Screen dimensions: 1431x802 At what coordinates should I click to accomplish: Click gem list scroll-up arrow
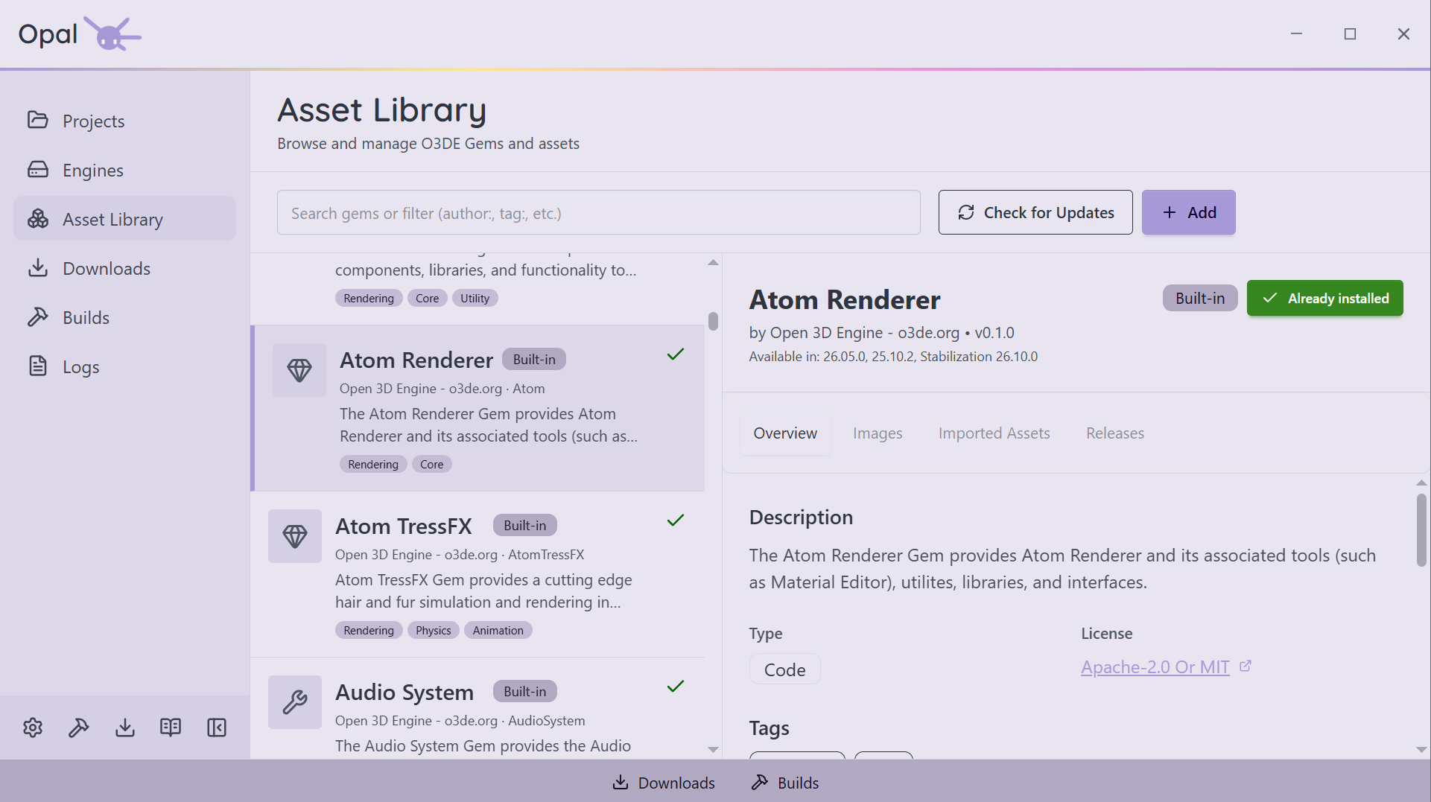tap(713, 262)
